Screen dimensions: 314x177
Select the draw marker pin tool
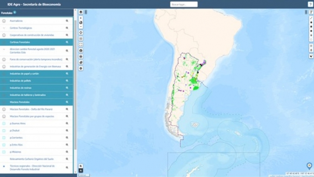[311, 35]
